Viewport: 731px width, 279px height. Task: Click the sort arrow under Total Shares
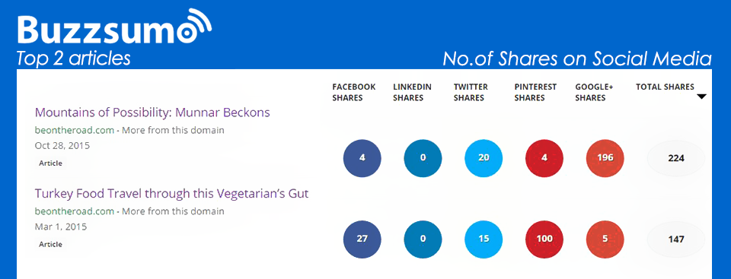click(x=701, y=97)
